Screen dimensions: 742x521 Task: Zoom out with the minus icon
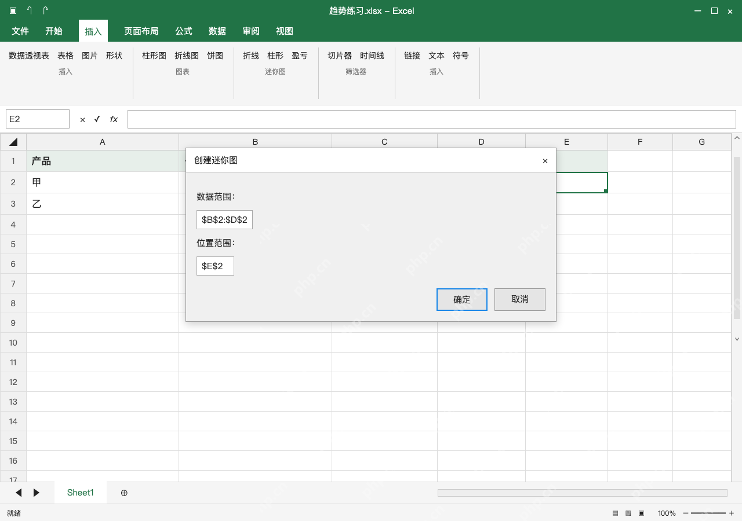[686, 513]
